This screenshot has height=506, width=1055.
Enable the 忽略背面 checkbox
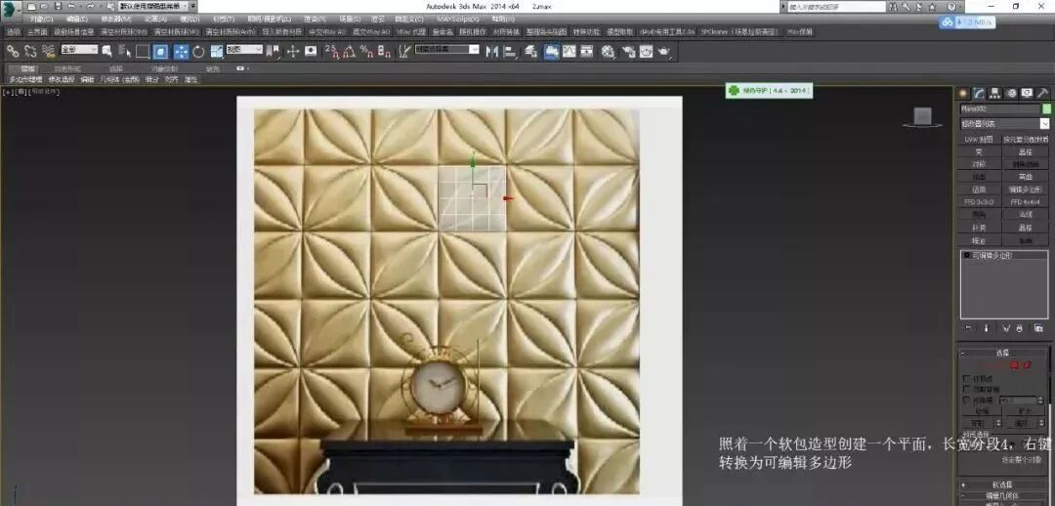tap(967, 390)
